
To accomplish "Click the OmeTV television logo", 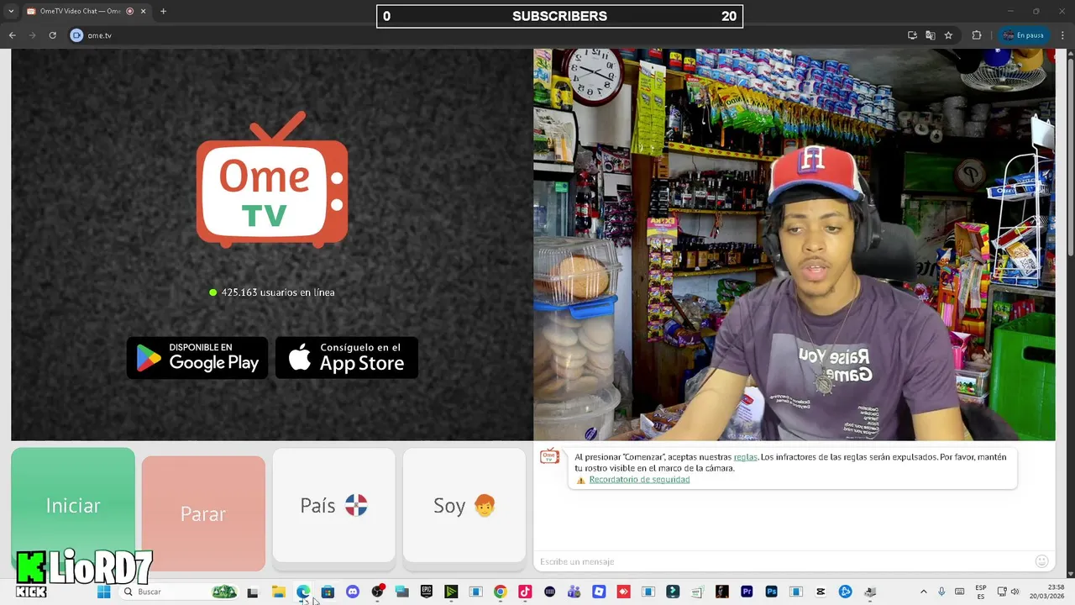I will coord(272,180).
